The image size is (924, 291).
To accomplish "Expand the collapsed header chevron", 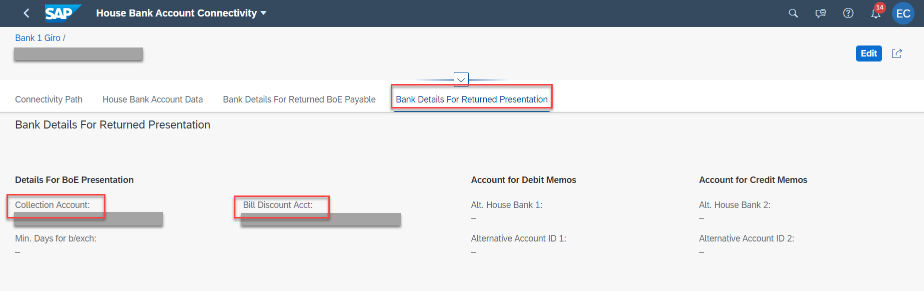I will [x=461, y=79].
